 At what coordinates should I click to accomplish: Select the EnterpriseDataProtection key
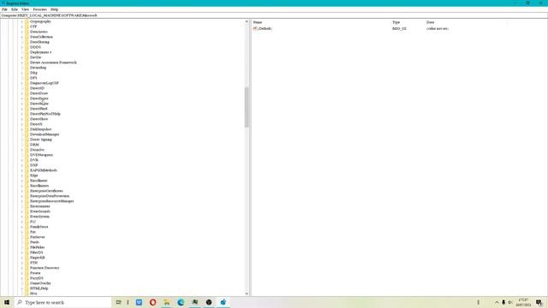coord(50,196)
